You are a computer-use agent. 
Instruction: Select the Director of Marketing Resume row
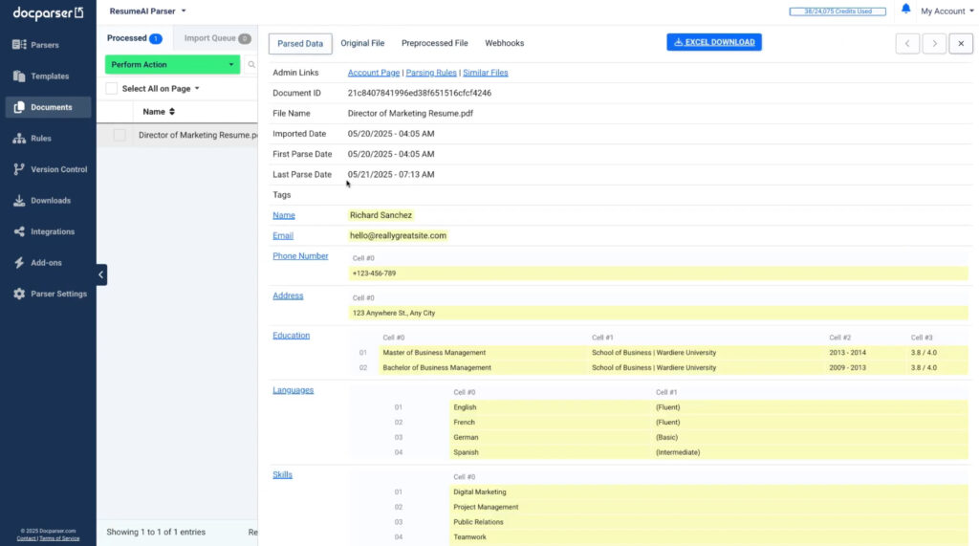click(177, 135)
